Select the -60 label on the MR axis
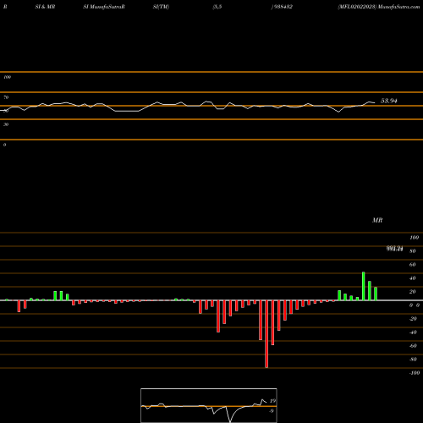 pyautogui.click(x=413, y=346)
